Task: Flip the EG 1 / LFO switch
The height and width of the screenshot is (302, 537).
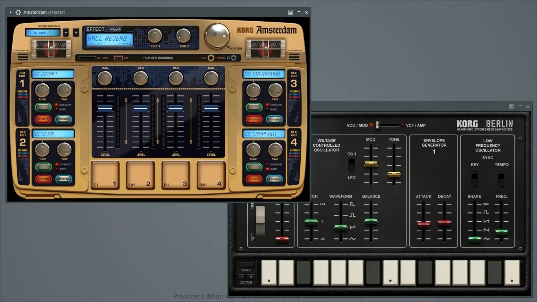Action: point(352,165)
